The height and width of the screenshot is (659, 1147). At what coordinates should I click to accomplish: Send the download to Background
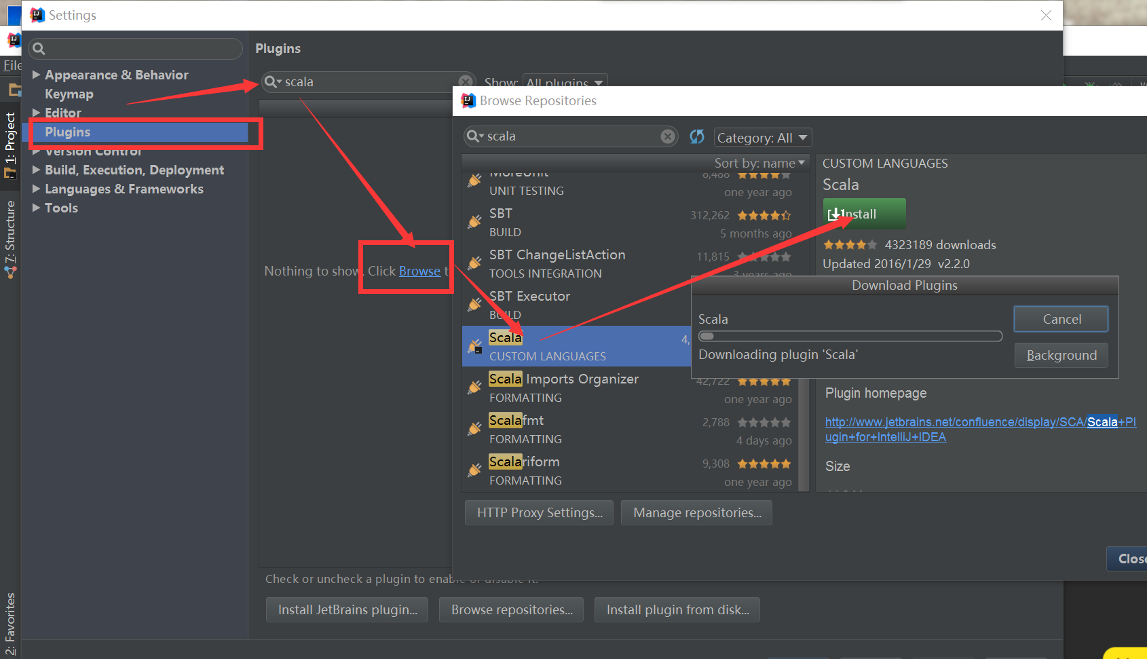[x=1061, y=355]
